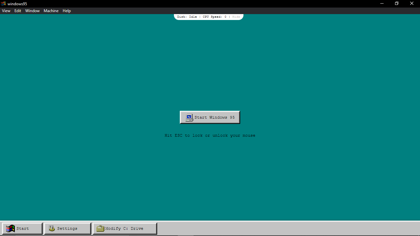Open the View menu
This screenshot has width=420, height=236.
point(6,11)
